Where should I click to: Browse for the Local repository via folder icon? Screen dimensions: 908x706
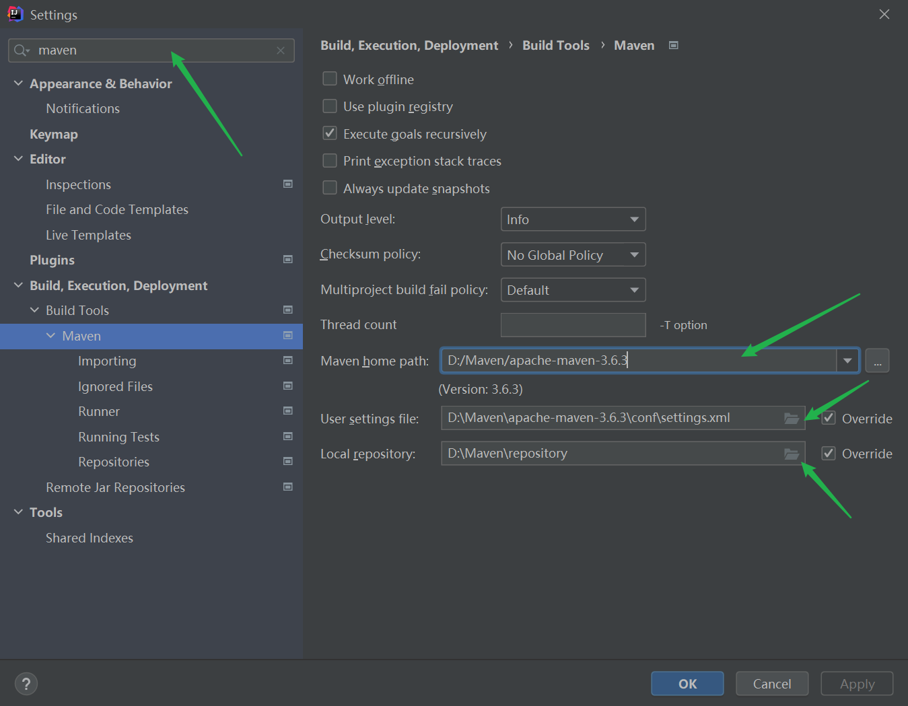point(792,454)
